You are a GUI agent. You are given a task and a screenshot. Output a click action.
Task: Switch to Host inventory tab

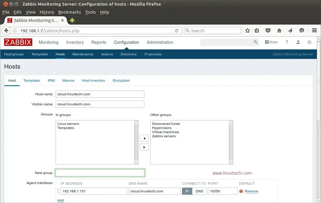tap(93, 80)
